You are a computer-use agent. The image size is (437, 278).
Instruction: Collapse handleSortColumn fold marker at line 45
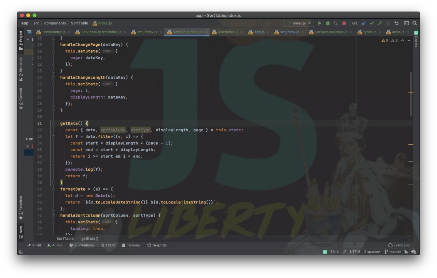coord(54,215)
